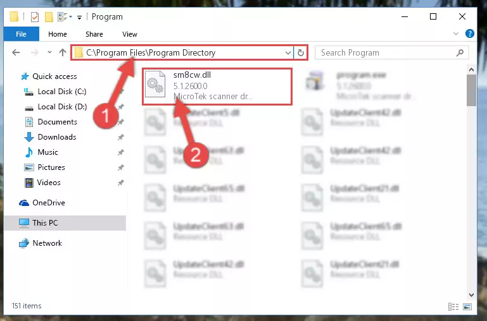This screenshot has height=321, width=487.
Task: Unpin Downloads from Quick access
Action: 121,137
